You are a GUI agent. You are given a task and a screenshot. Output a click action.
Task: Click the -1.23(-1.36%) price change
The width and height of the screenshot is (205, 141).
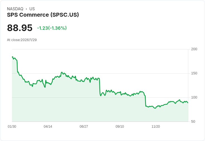52,28
